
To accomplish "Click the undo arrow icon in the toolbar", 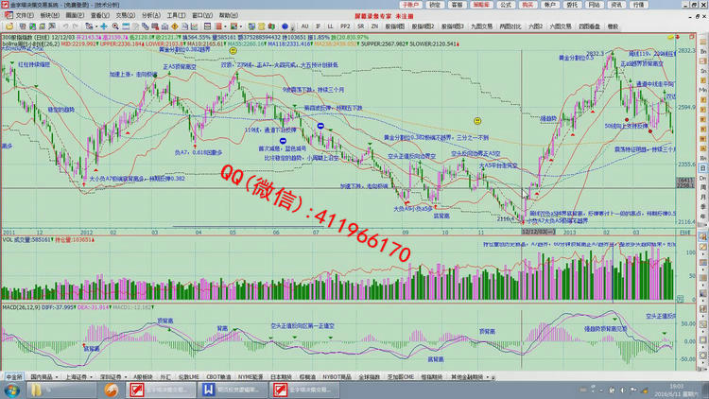I will pyautogui.click(x=65, y=26).
